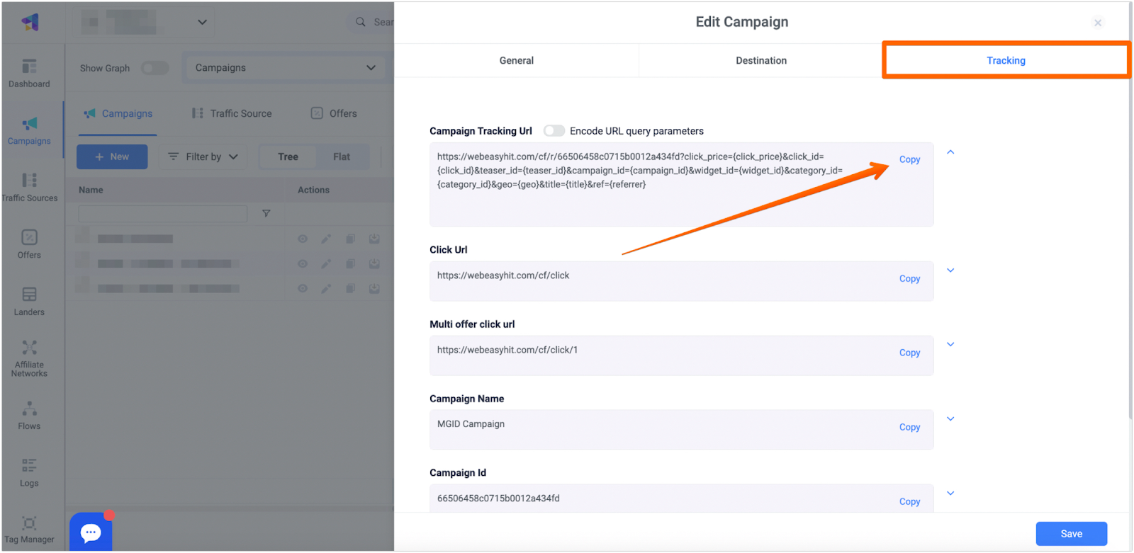Click the Name filter input field
The height and width of the screenshot is (553, 1134).
163,213
